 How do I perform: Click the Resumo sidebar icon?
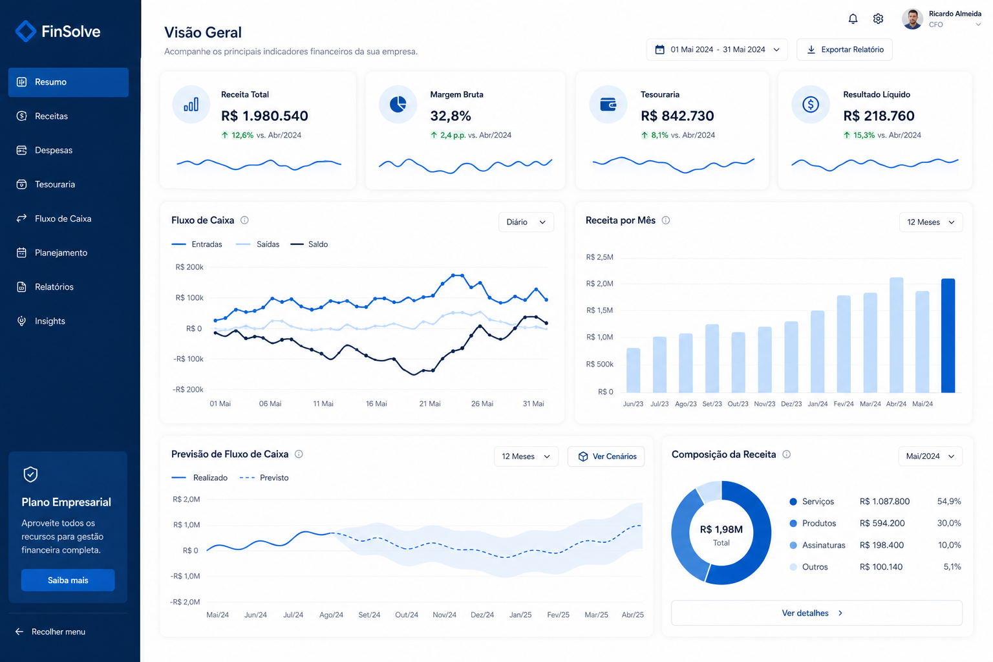[21, 82]
